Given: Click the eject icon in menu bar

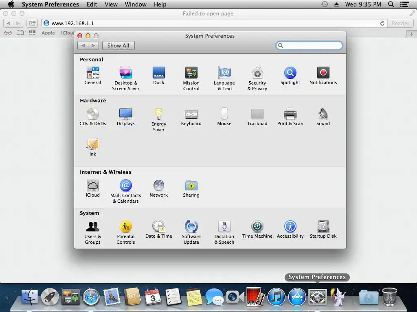Looking at the screenshot, I should click(x=336, y=4).
